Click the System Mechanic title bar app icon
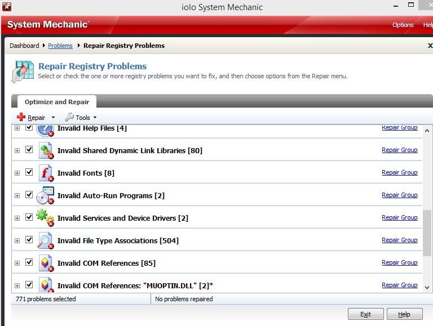 tap(6, 6)
